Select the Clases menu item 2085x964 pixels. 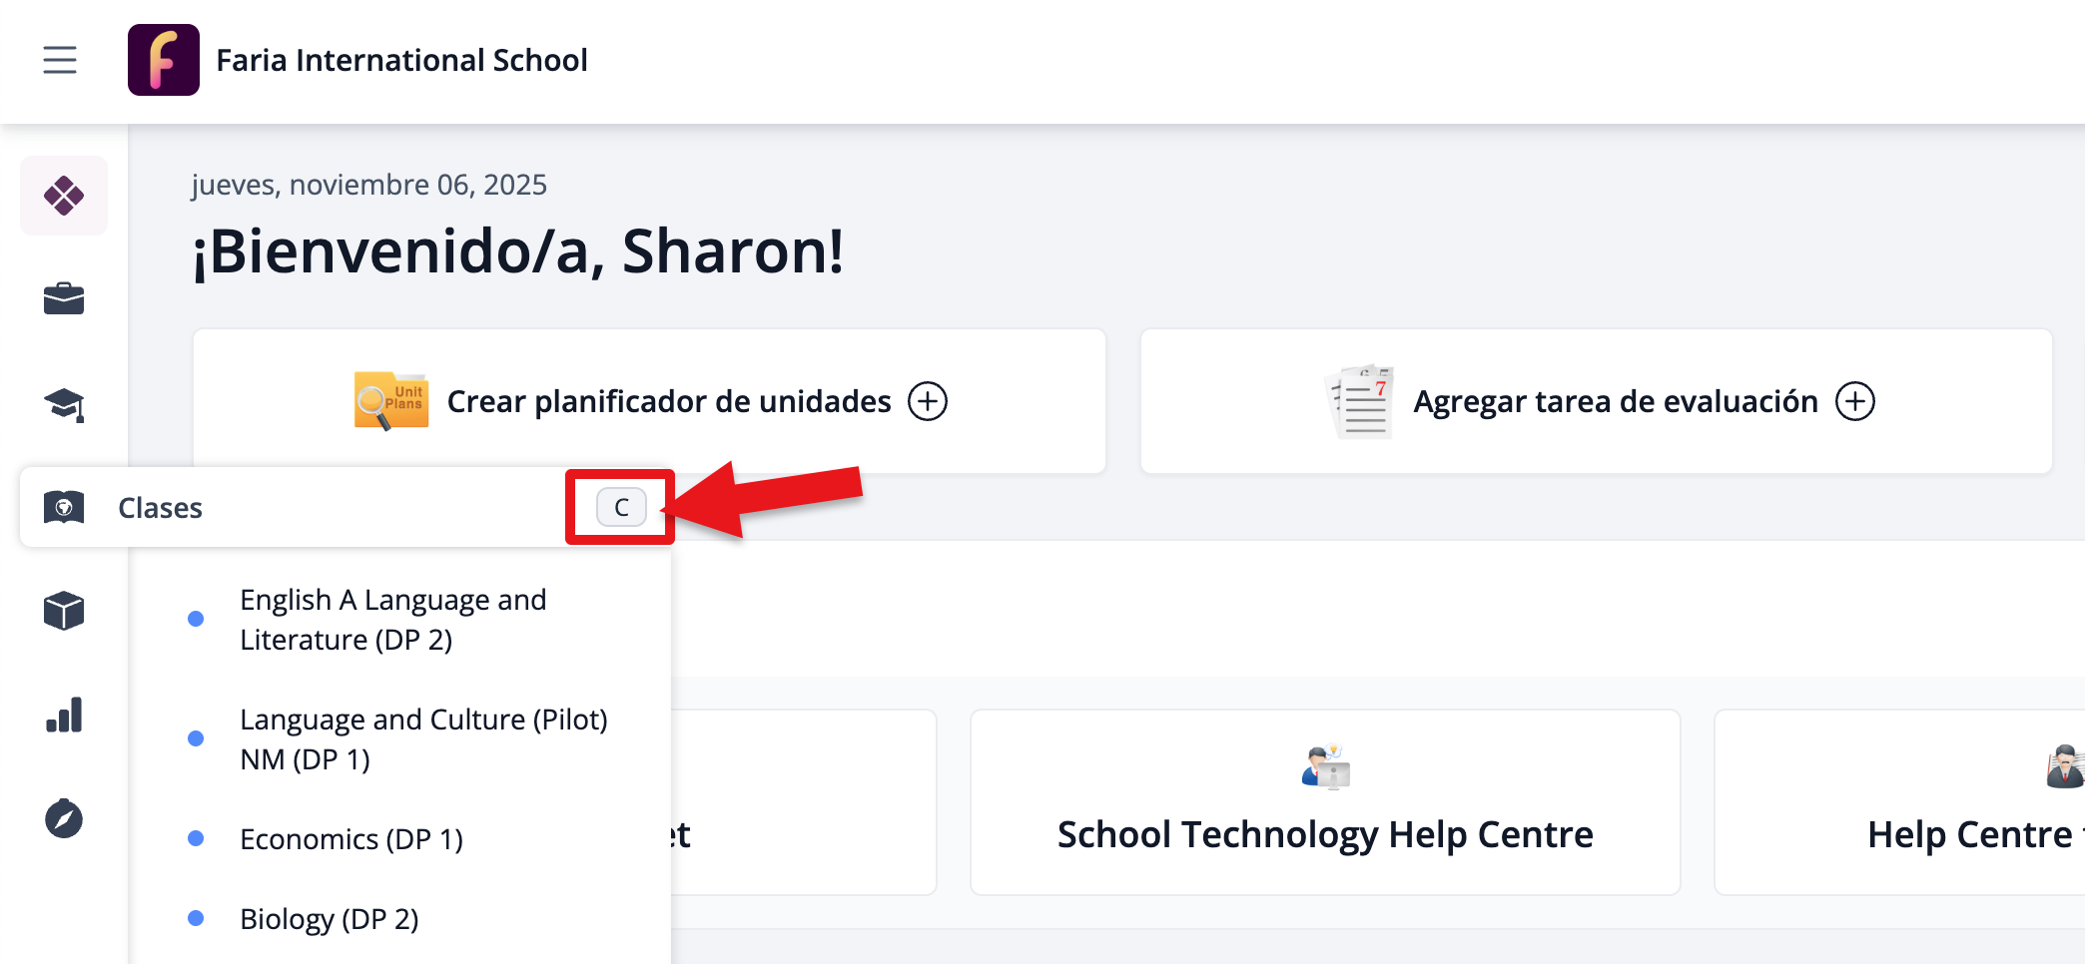(x=161, y=508)
